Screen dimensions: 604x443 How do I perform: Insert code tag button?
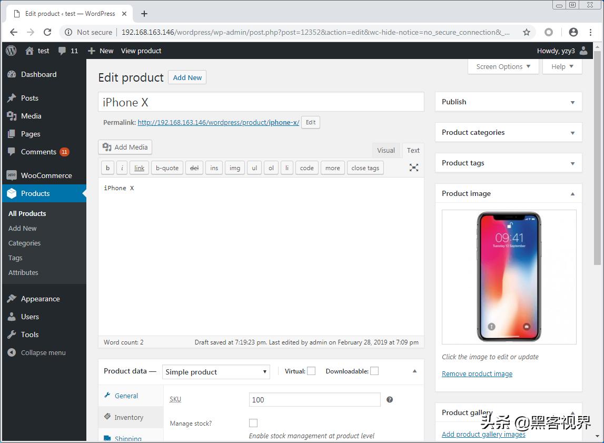coord(306,168)
